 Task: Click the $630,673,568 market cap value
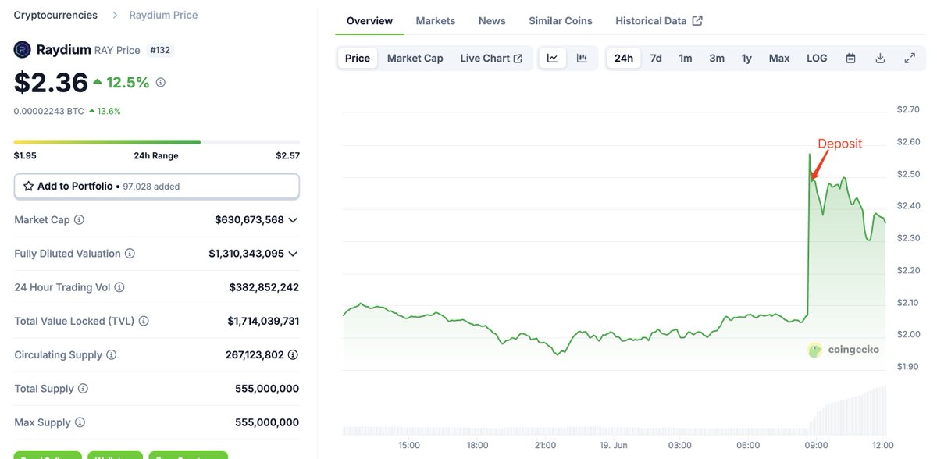click(x=249, y=220)
